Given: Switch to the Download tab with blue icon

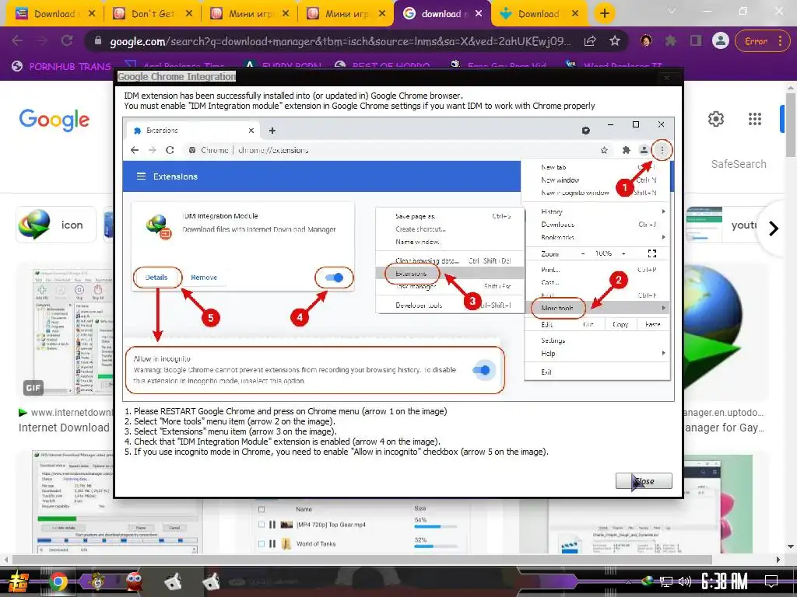Looking at the screenshot, I should [539, 14].
